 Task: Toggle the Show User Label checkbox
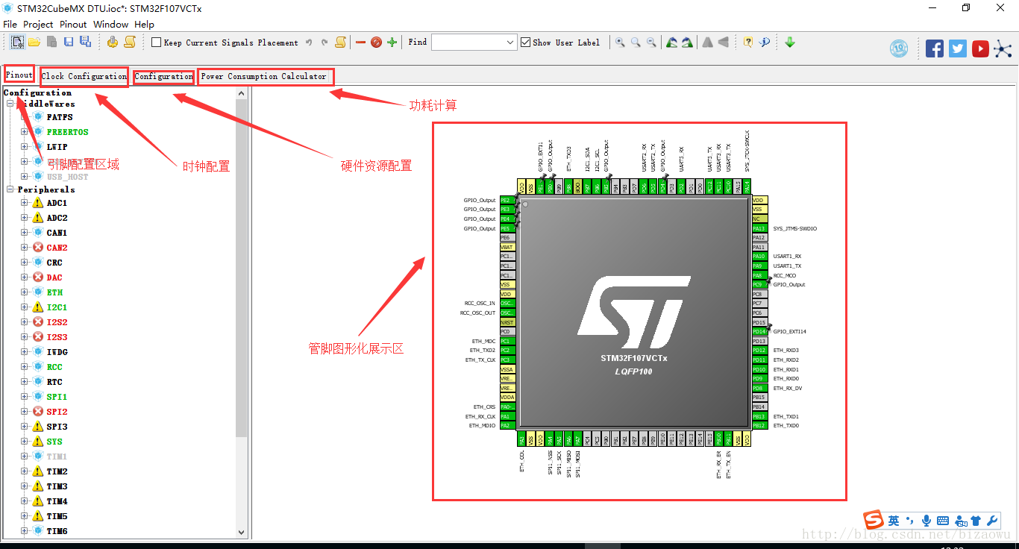[x=525, y=43]
